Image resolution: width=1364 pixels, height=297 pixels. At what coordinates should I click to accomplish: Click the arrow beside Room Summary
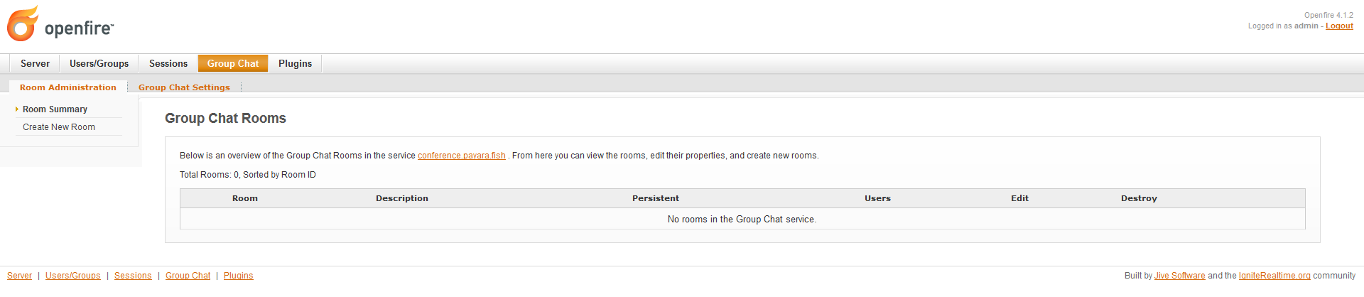(16, 109)
